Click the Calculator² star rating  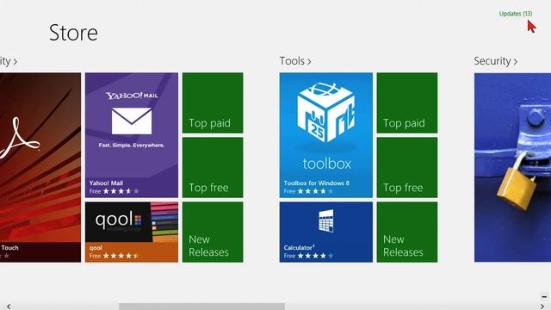(x=315, y=256)
